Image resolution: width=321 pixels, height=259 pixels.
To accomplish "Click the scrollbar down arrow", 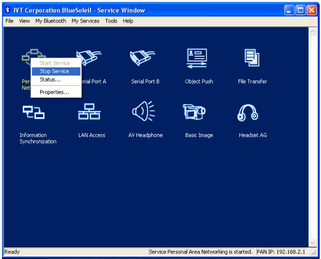I will click(x=313, y=243).
